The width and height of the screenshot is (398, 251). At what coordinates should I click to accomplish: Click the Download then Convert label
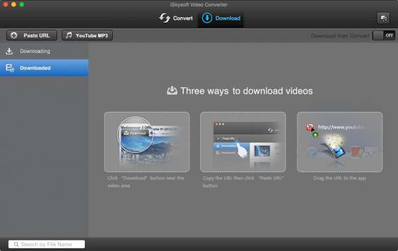pyautogui.click(x=340, y=36)
